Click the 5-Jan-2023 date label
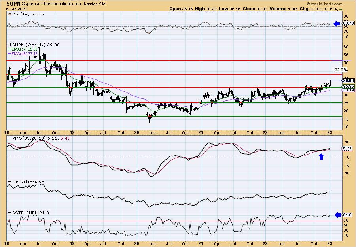 coord(17,9)
